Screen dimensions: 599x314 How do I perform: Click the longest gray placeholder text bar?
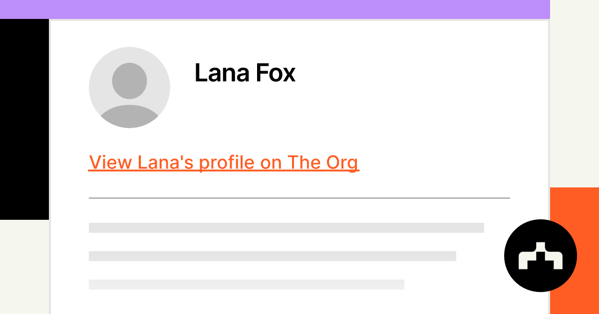click(x=286, y=228)
